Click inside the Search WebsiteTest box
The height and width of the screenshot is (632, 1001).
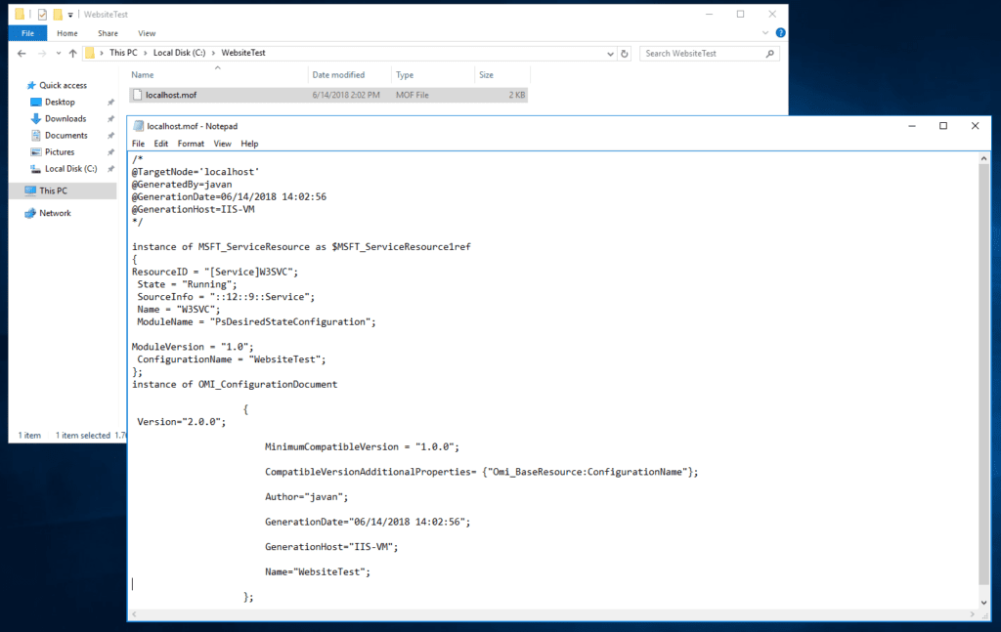point(684,53)
